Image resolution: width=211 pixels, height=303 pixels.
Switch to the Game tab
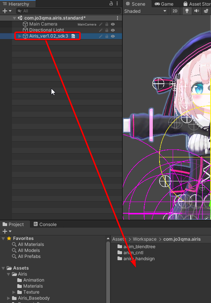click(x=164, y=4)
